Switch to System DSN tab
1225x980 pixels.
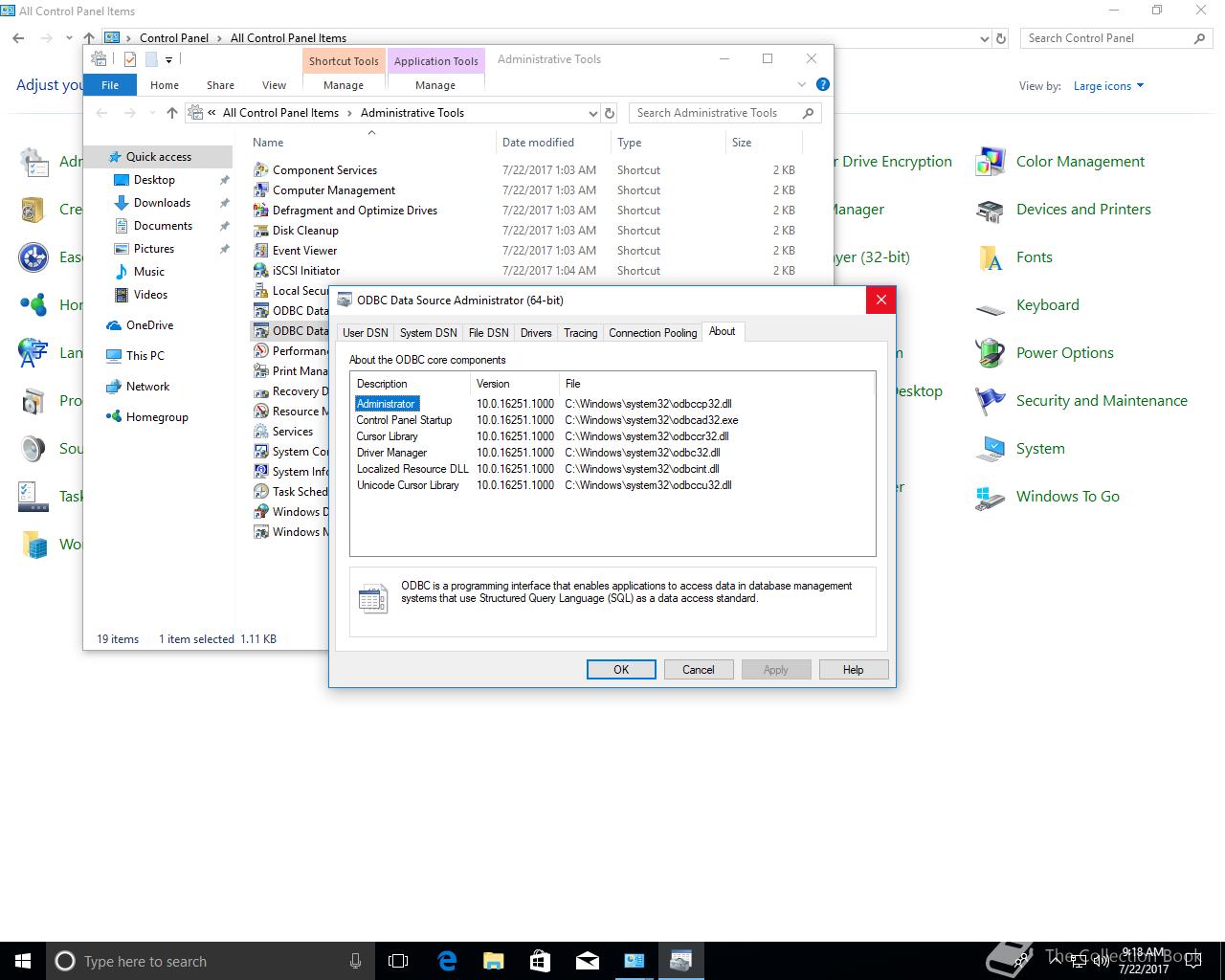click(x=428, y=333)
